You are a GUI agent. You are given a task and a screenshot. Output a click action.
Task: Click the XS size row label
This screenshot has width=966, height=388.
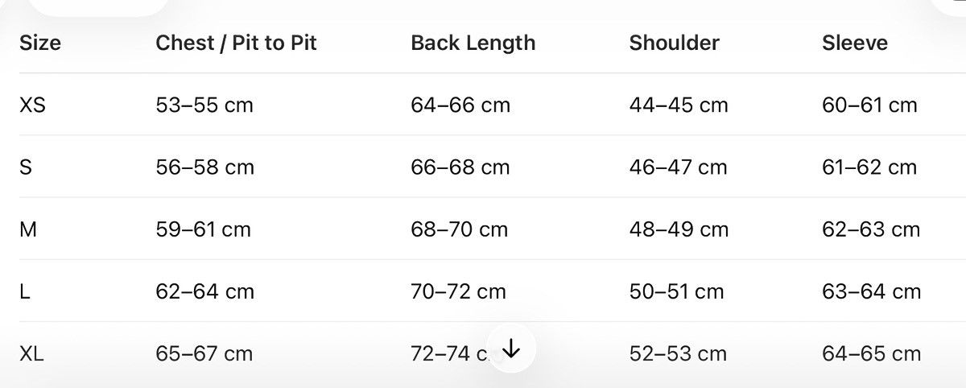tap(32, 105)
